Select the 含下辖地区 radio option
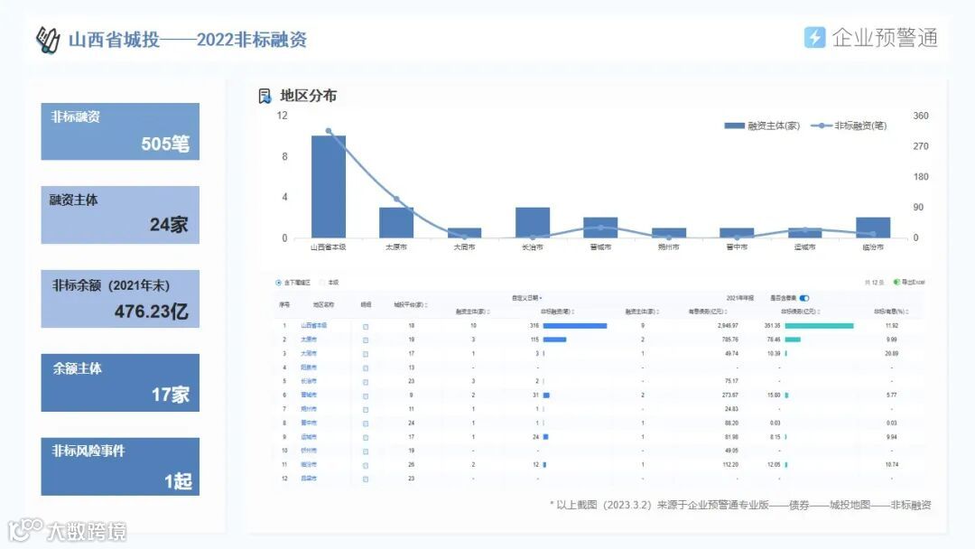The width and height of the screenshot is (975, 549). (279, 283)
